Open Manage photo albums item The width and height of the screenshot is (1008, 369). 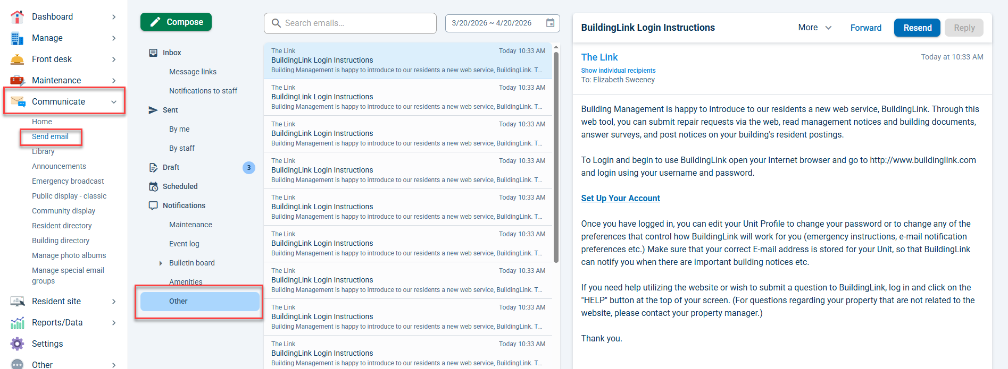point(69,255)
